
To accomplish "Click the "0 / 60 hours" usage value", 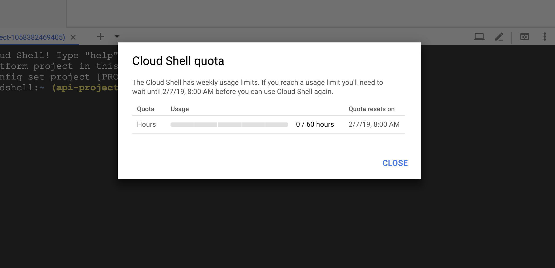I will point(315,124).
